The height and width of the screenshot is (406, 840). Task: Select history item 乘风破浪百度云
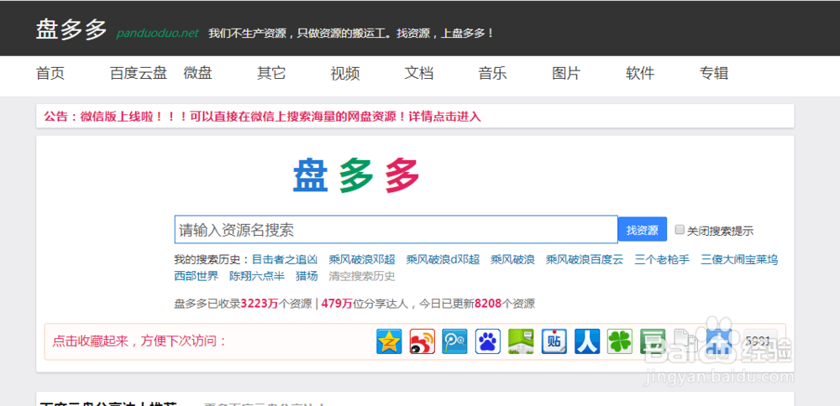pyautogui.click(x=585, y=260)
